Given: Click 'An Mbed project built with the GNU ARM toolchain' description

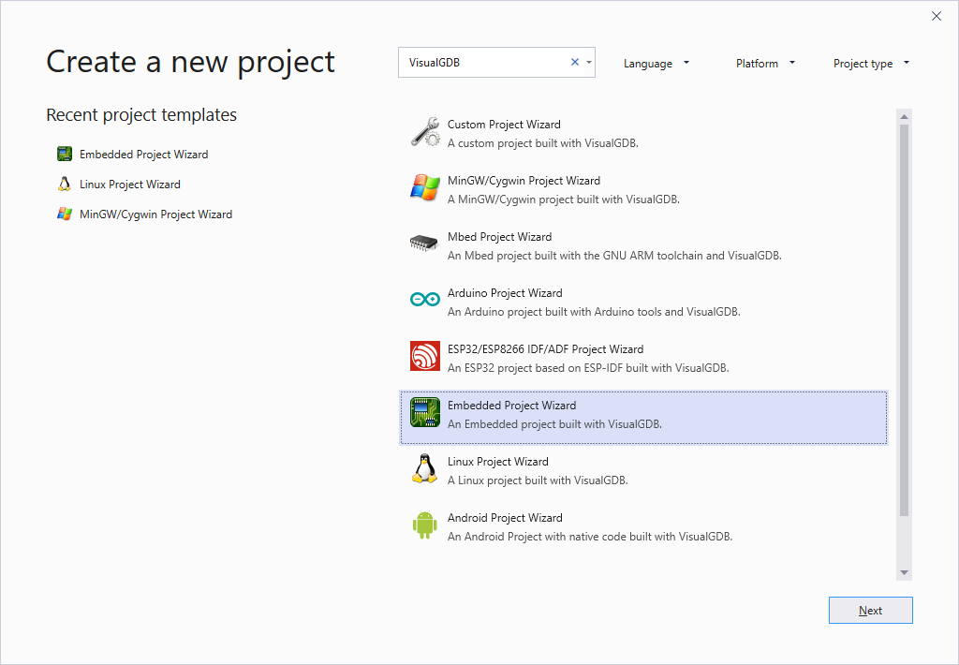Looking at the screenshot, I should (x=614, y=256).
